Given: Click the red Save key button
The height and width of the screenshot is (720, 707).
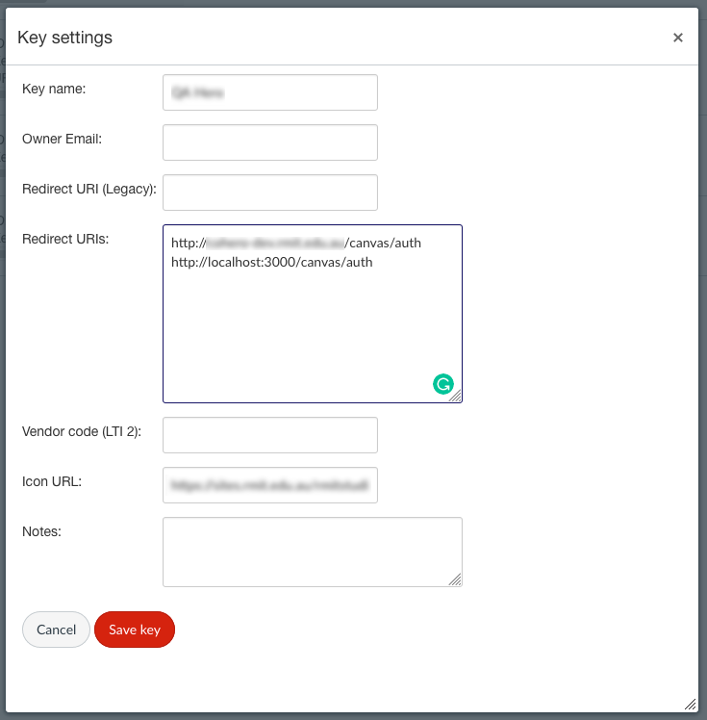Looking at the screenshot, I should point(135,630).
